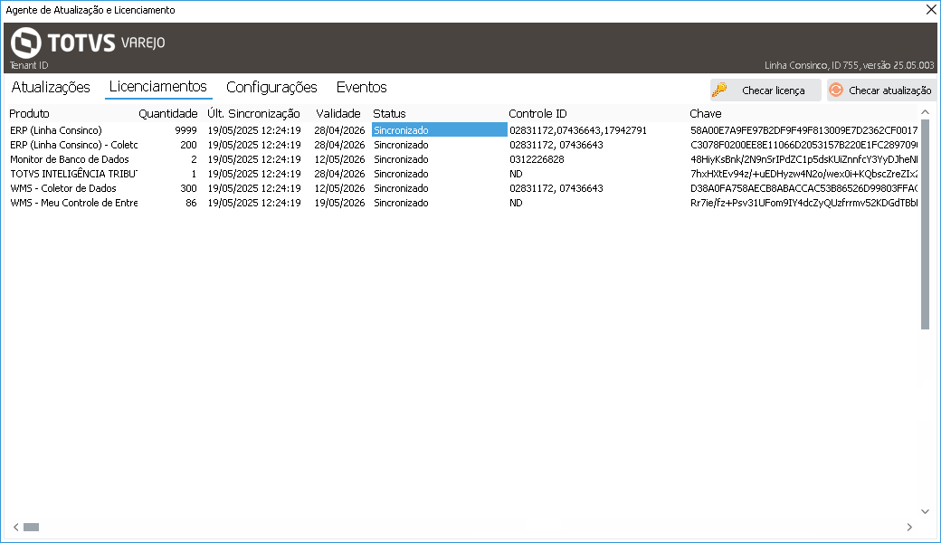The height and width of the screenshot is (543, 941).
Task: Click ND Controle ID in TOTVS INTELIGÊNCIA row
Action: 516,174
